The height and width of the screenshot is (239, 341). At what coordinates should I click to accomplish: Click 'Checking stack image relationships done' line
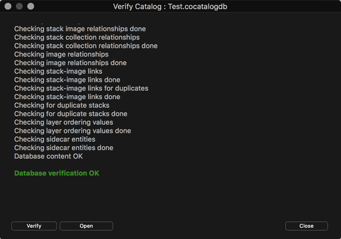tap(80, 29)
